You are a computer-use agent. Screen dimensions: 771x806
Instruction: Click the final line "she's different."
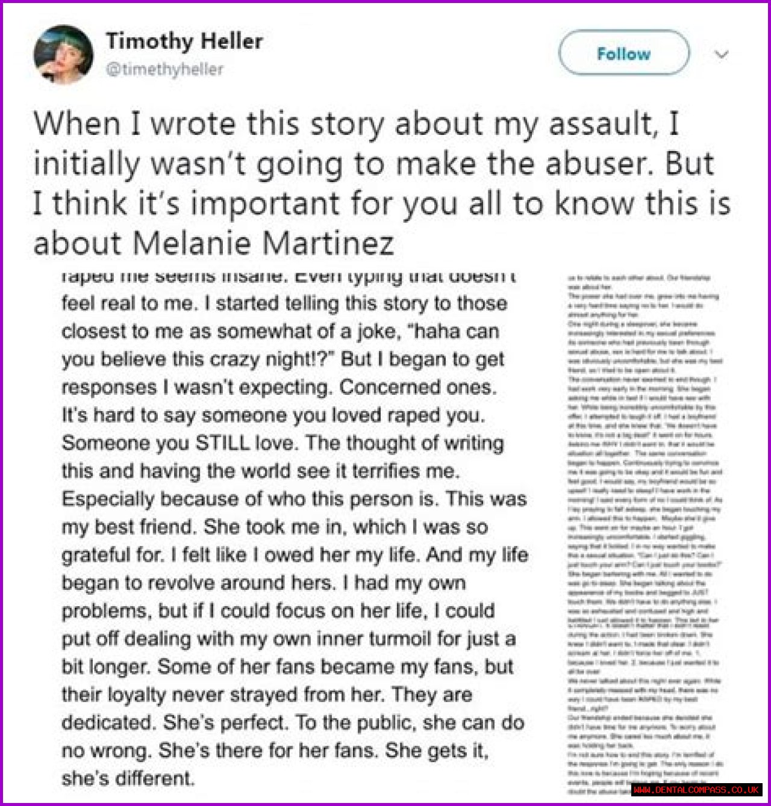click(x=128, y=778)
